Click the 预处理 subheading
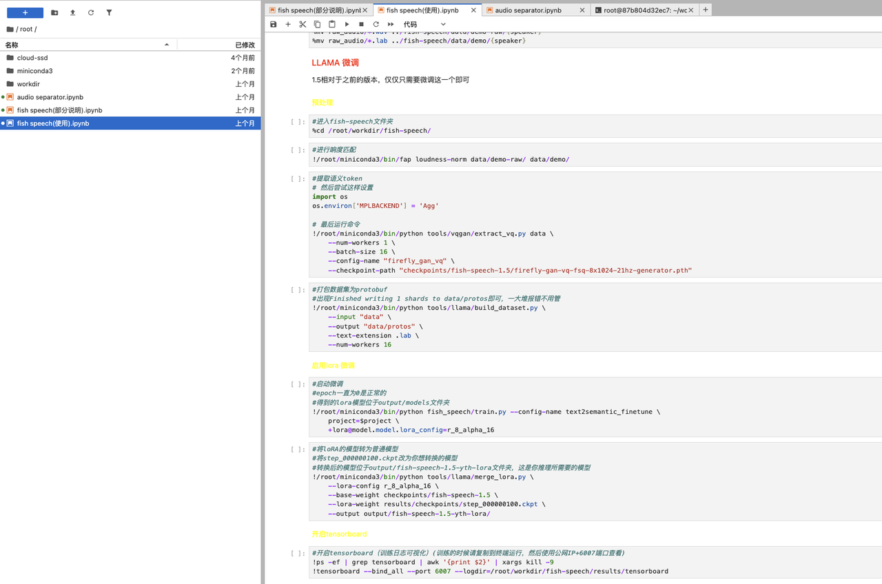 click(322, 103)
